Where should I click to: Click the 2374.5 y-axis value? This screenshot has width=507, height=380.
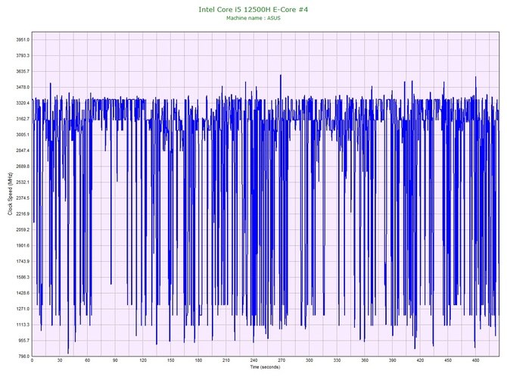[23, 198]
